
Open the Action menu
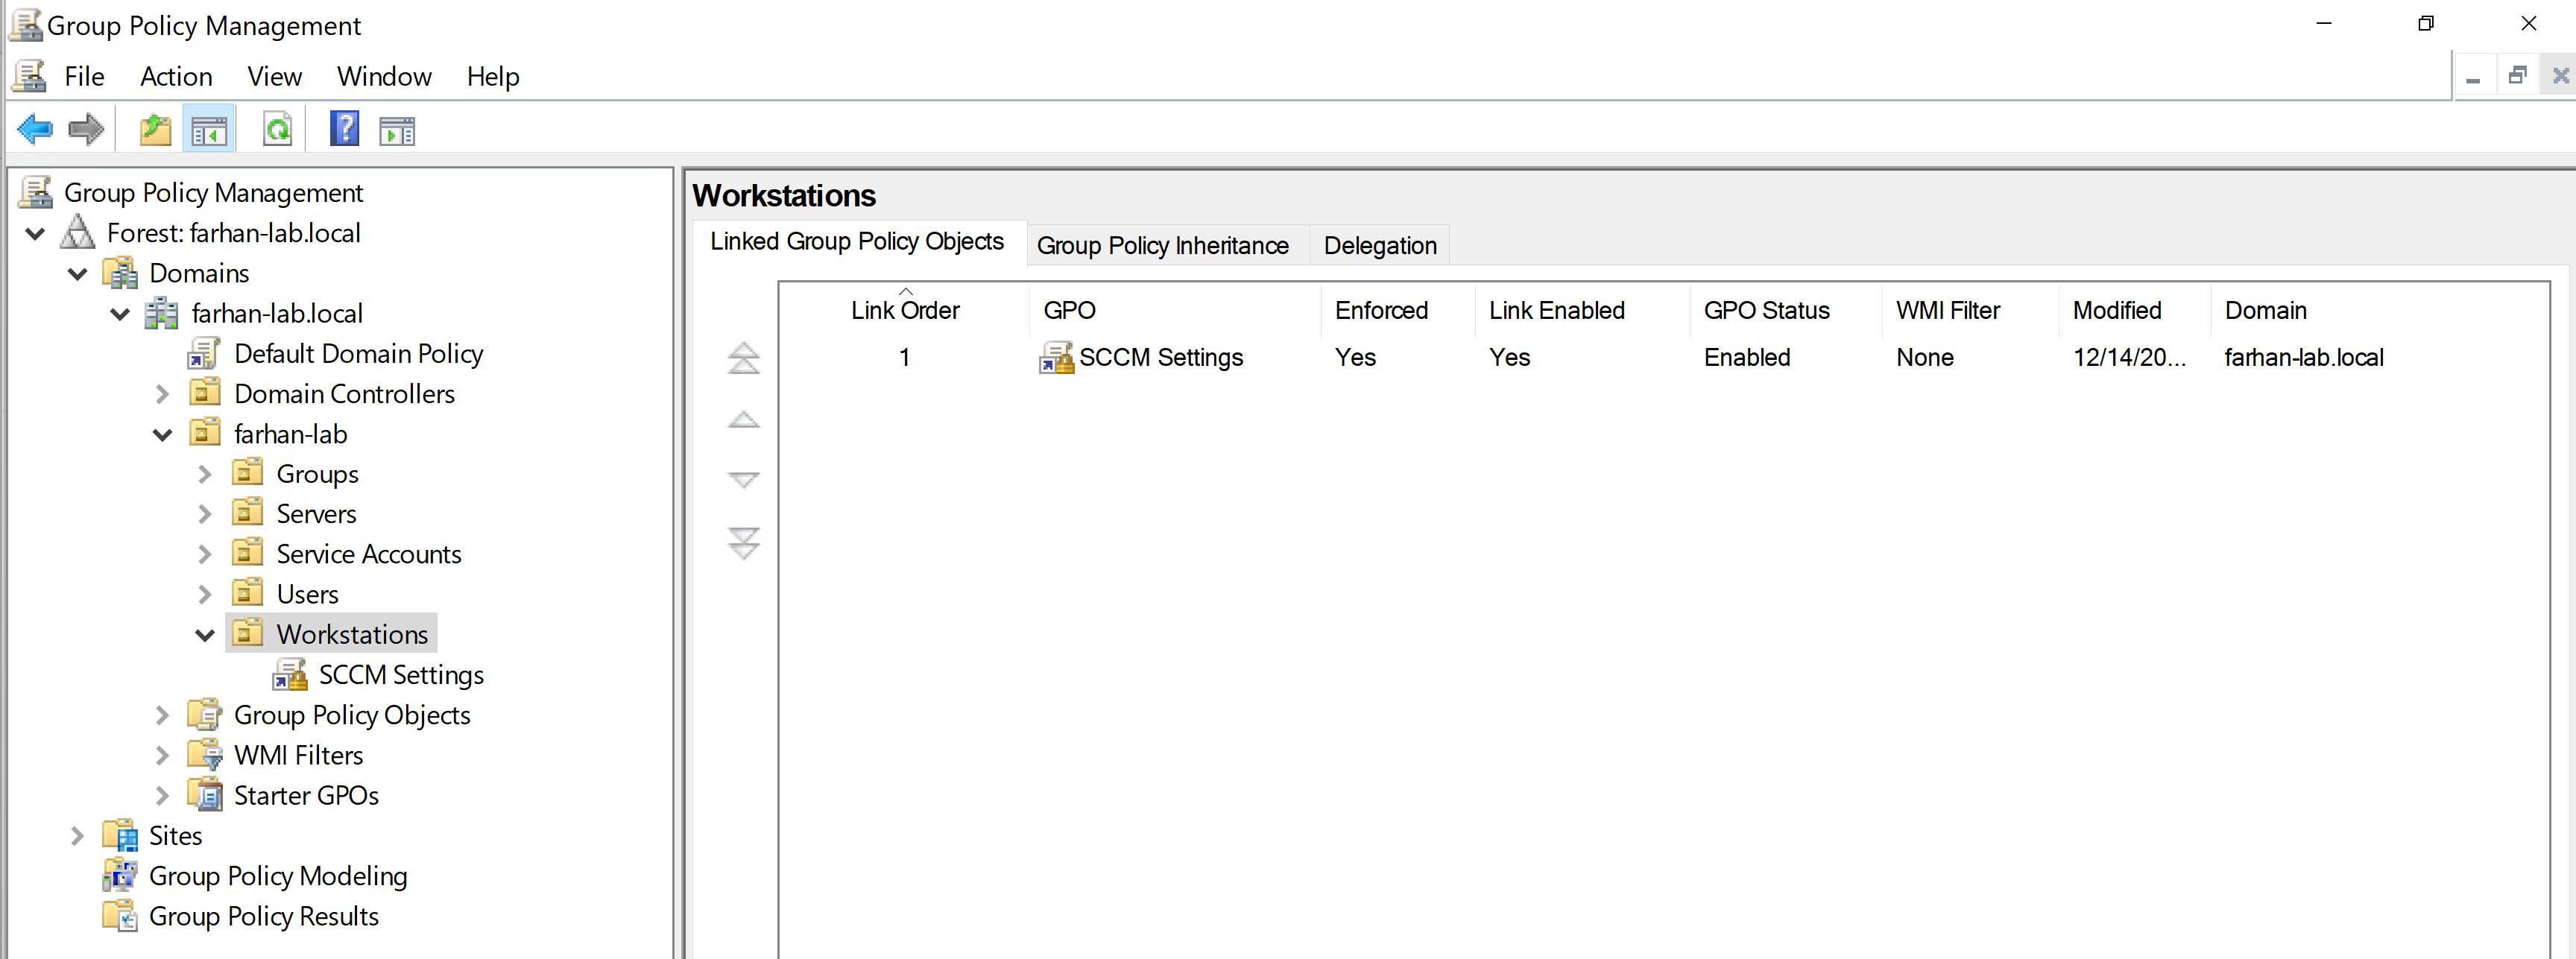pos(176,77)
